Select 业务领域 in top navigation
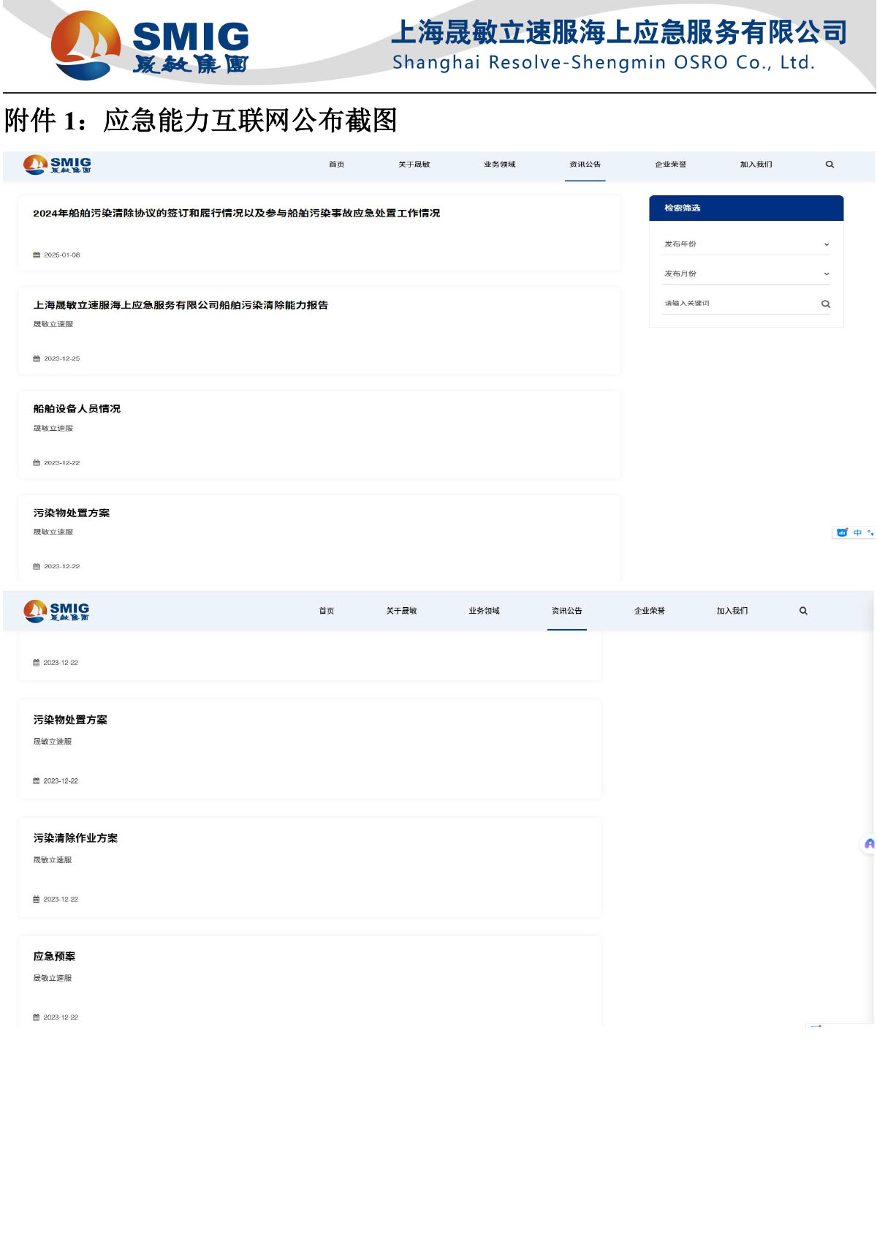Screen dimensions: 877x1242 499,165
